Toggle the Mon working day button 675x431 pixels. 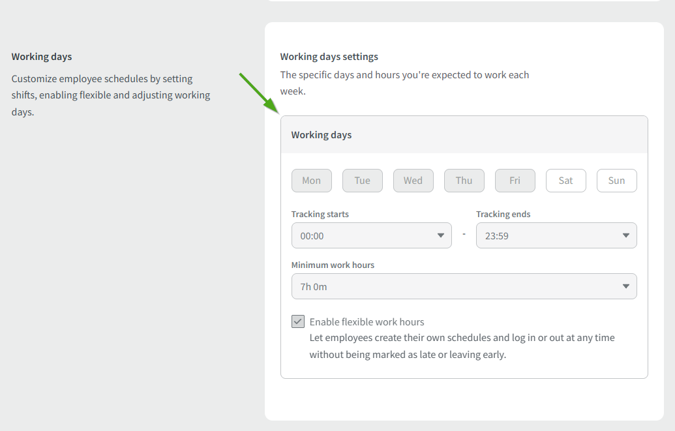(x=311, y=181)
